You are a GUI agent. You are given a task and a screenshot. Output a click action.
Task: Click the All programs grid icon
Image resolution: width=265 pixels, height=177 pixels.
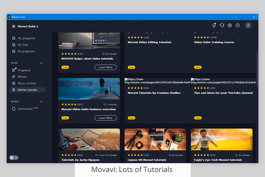coord(14,51)
